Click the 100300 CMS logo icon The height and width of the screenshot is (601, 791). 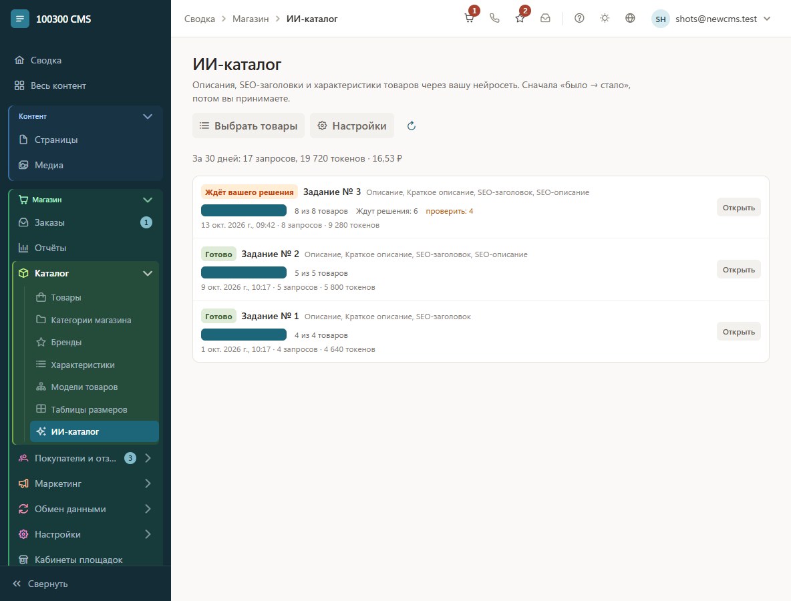pos(19,19)
